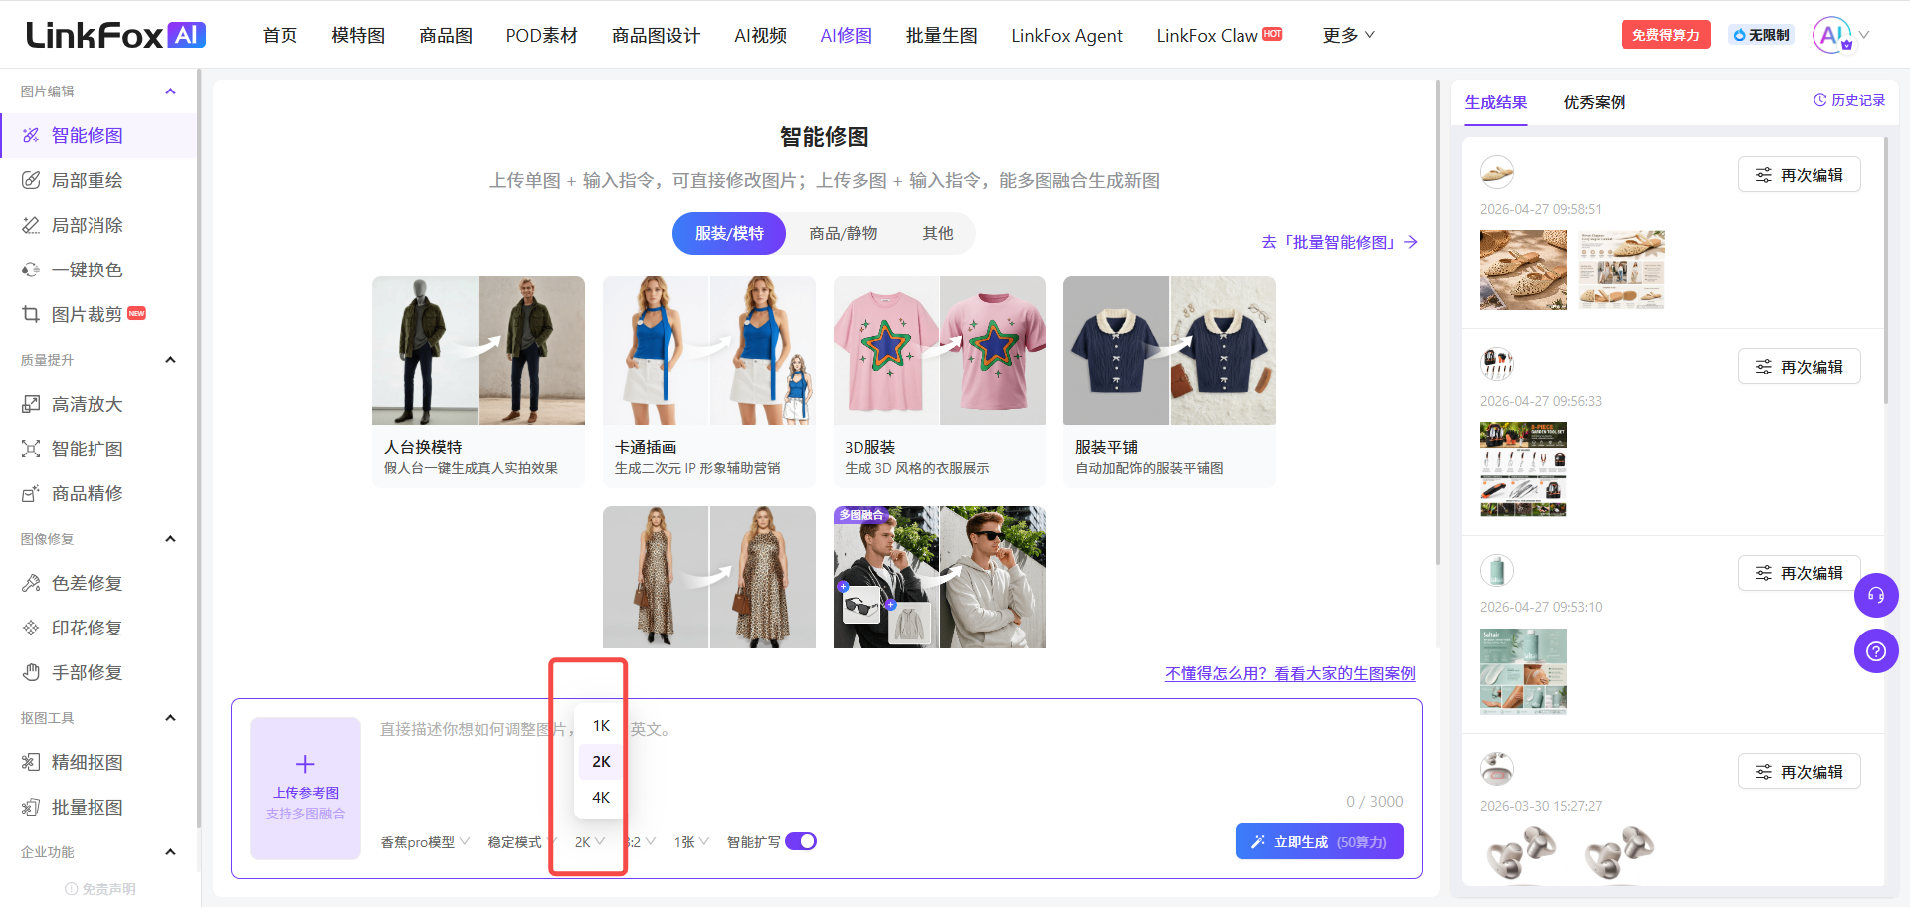1910x907 pixels.
Task: Click the plus icon to upload reference image
Action: [x=305, y=764]
